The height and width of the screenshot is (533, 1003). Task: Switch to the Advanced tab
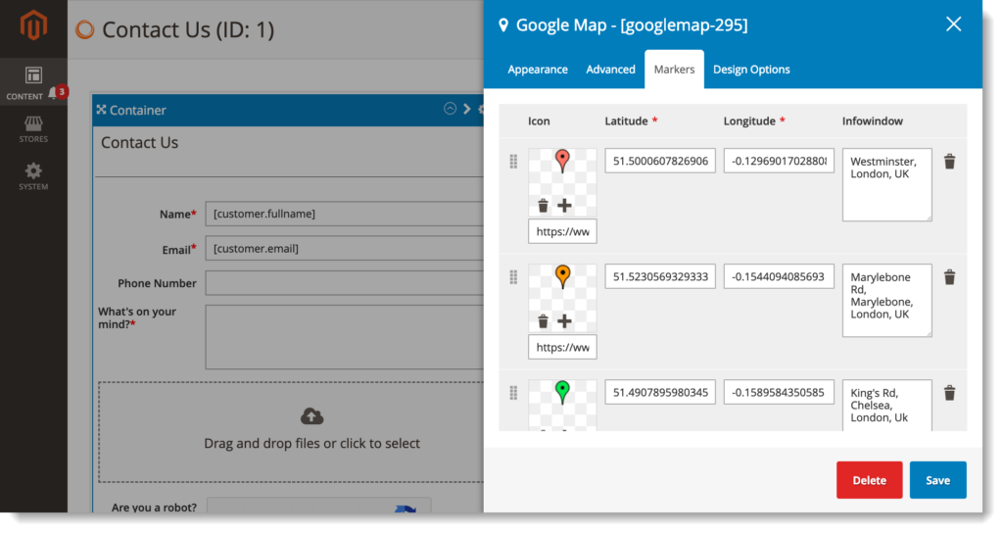click(x=610, y=70)
